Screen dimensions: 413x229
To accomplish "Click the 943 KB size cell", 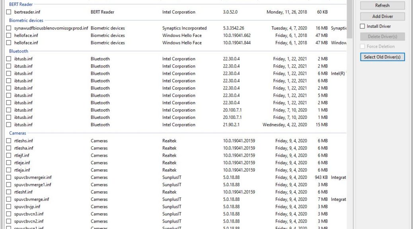I will (321, 177).
